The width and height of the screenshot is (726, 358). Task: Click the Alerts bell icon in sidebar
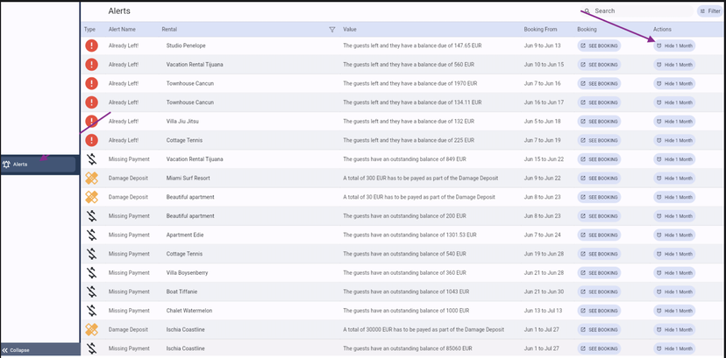(6, 165)
